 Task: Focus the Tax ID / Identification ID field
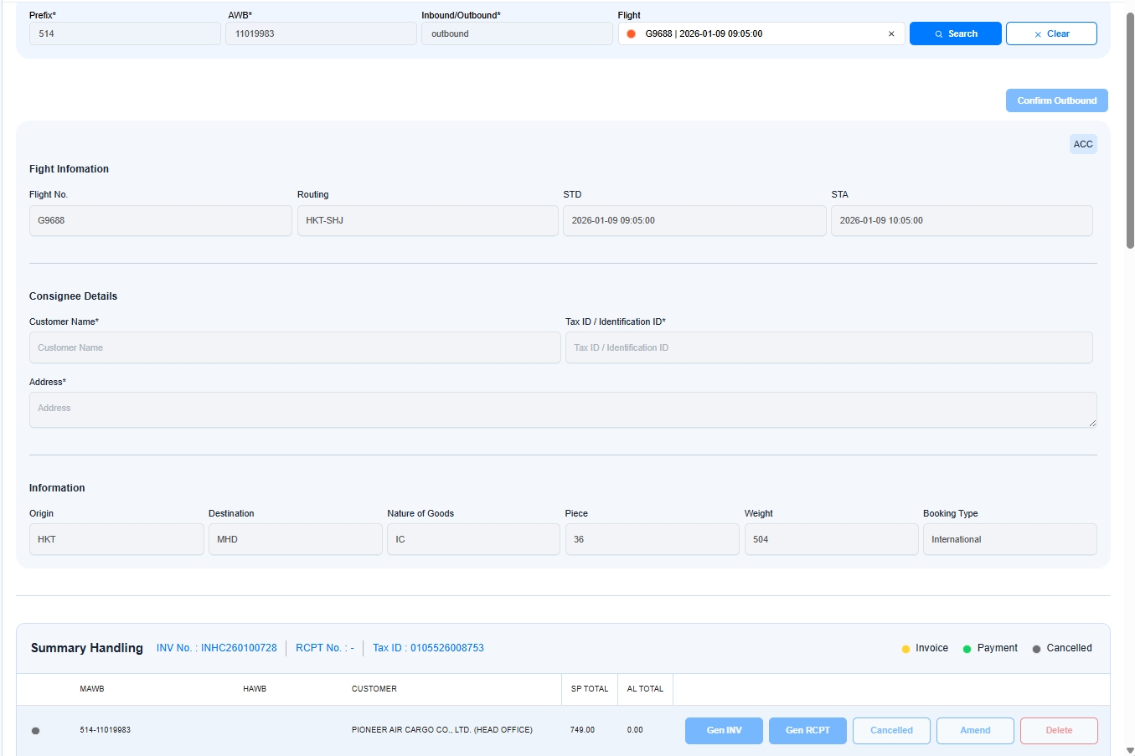click(828, 347)
